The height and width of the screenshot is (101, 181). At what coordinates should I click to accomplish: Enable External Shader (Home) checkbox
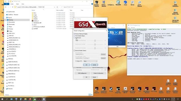74,50
